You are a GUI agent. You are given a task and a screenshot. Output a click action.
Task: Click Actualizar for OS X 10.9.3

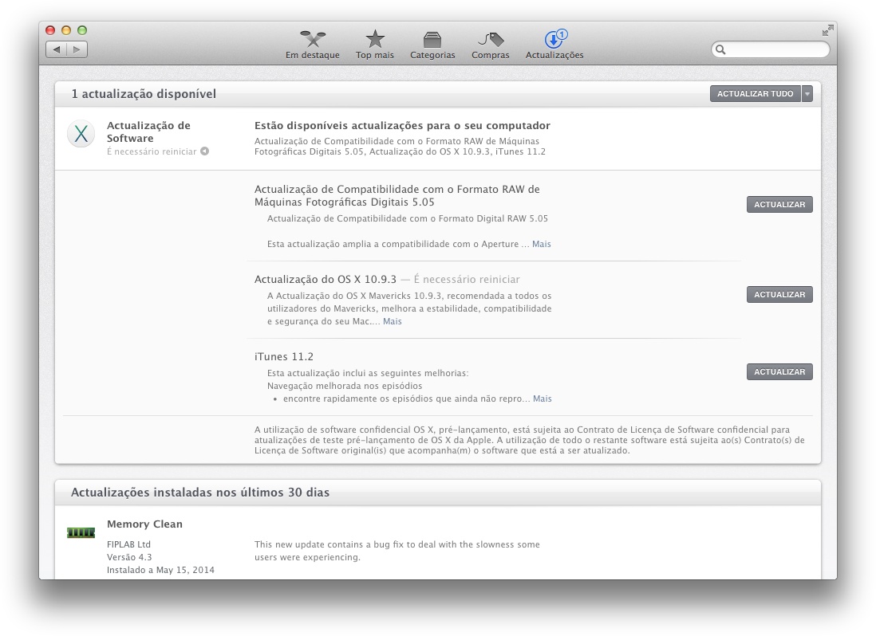coord(779,295)
